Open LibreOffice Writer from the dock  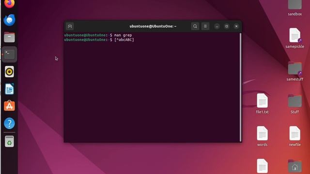9,89
